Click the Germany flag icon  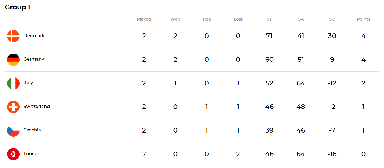click(x=13, y=60)
